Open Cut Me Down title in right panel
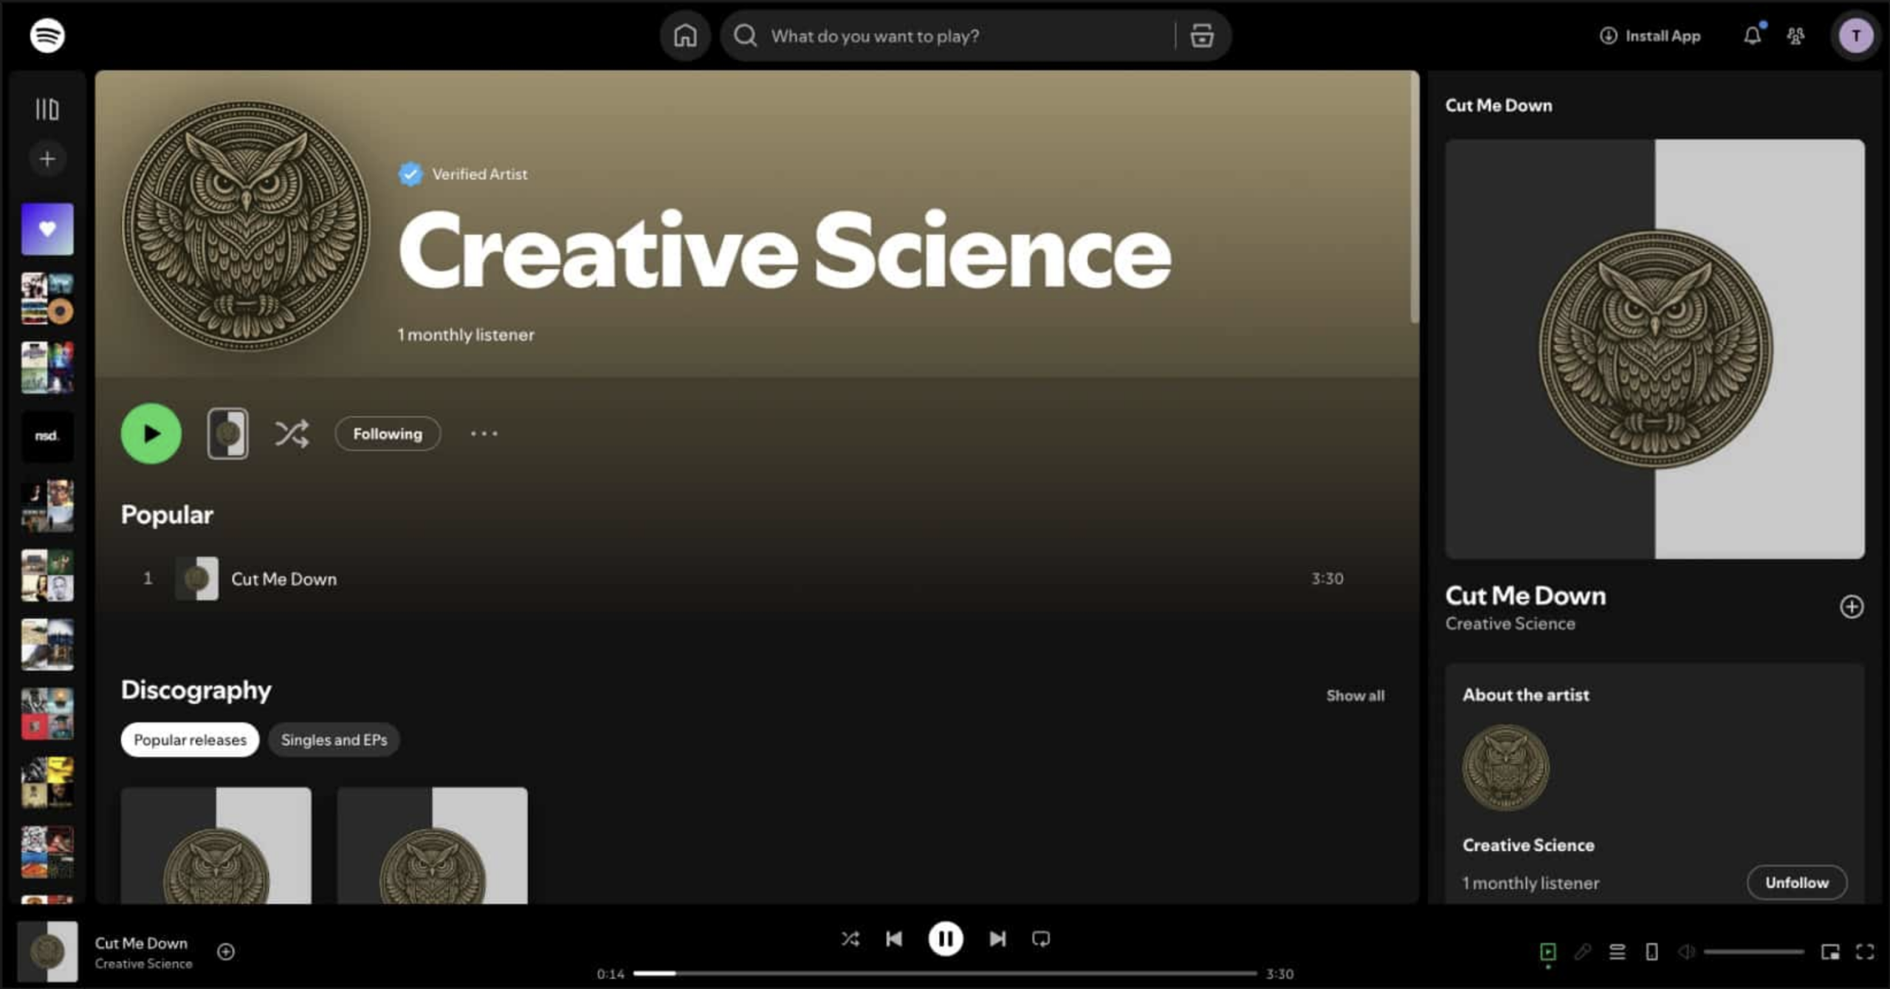The image size is (1890, 989). [1525, 595]
